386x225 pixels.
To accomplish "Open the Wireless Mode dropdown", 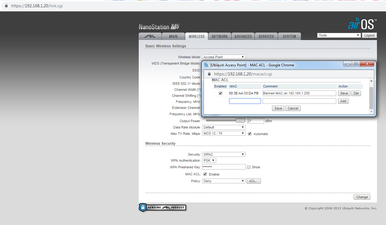I will (x=224, y=57).
